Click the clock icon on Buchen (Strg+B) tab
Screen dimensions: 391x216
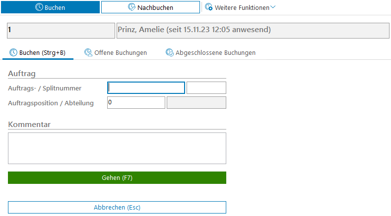[x=13, y=52]
